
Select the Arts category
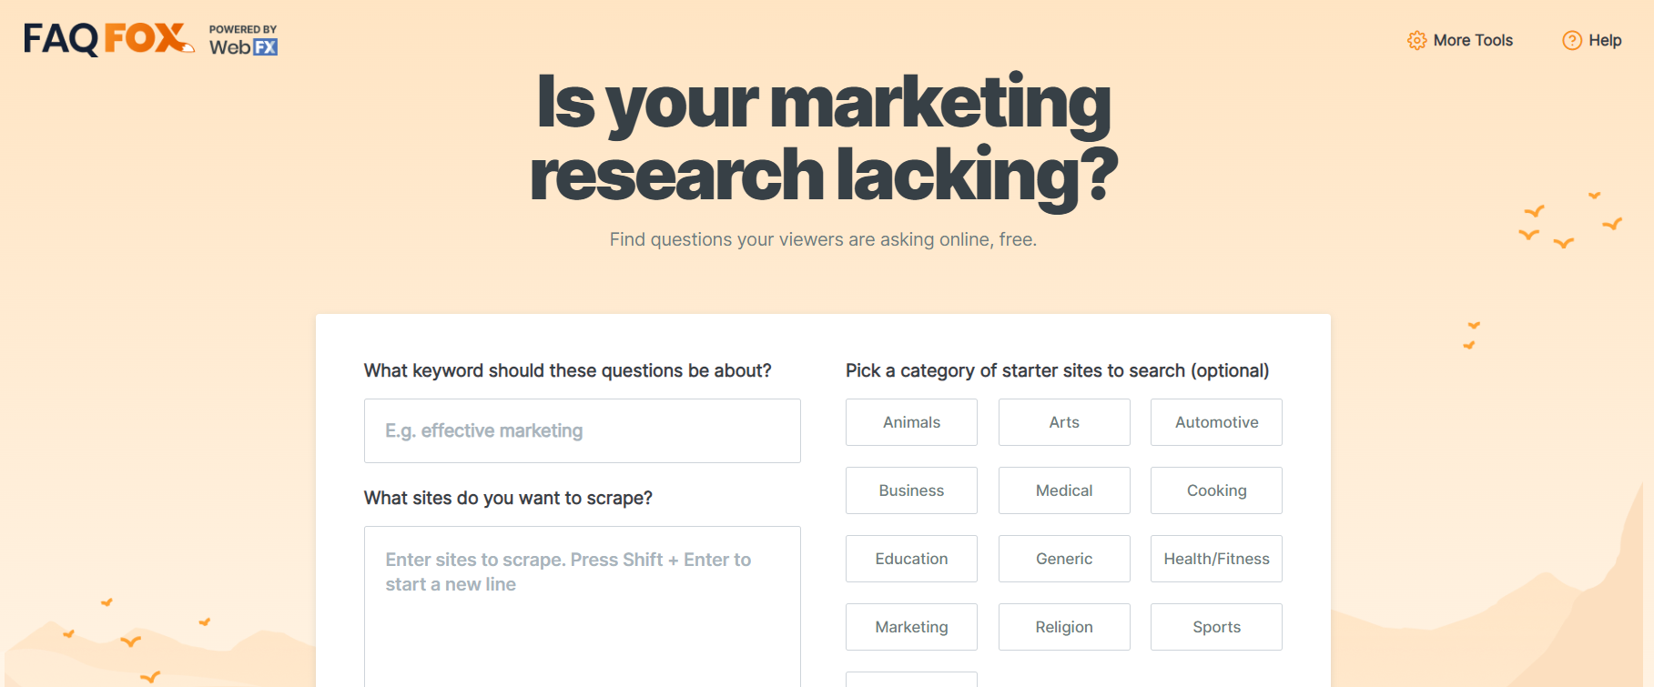pyautogui.click(x=1064, y=422)
